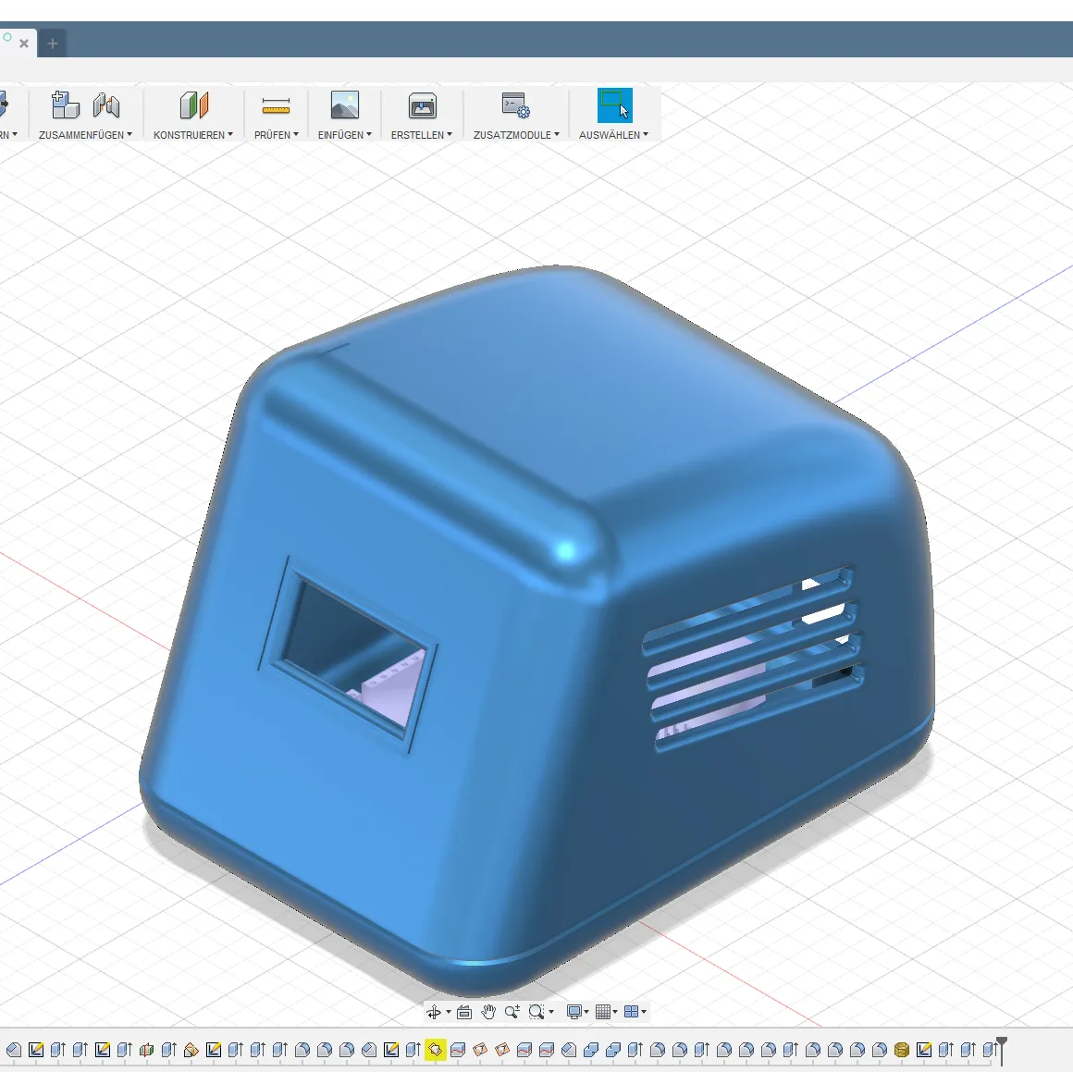Screen dimensions: 1073x1072
Task: Activate the Auswählen selection tool icon
Action: point(614,105)
